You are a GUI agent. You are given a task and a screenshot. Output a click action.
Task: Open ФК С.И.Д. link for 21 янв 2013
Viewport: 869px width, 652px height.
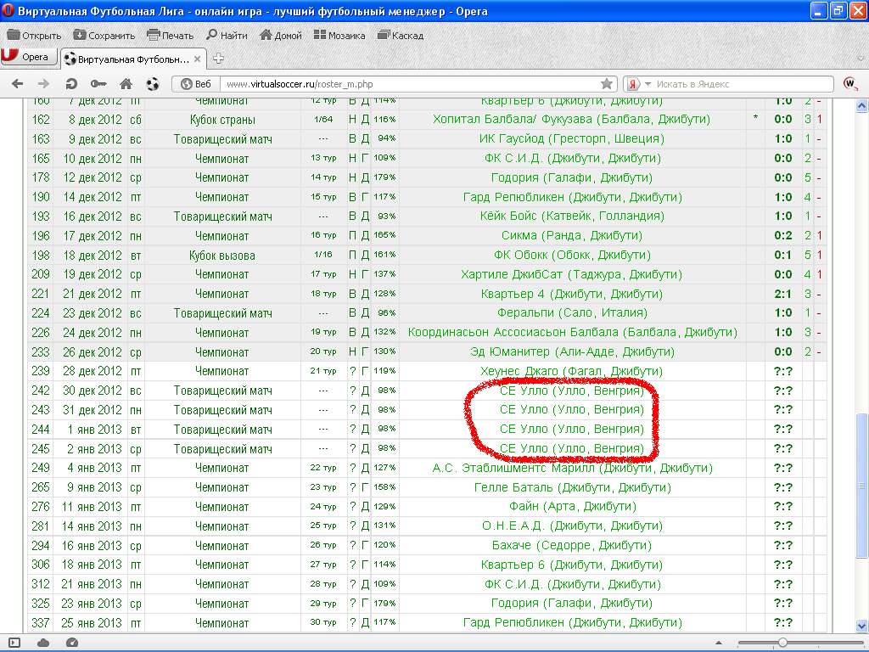[573, 584]
